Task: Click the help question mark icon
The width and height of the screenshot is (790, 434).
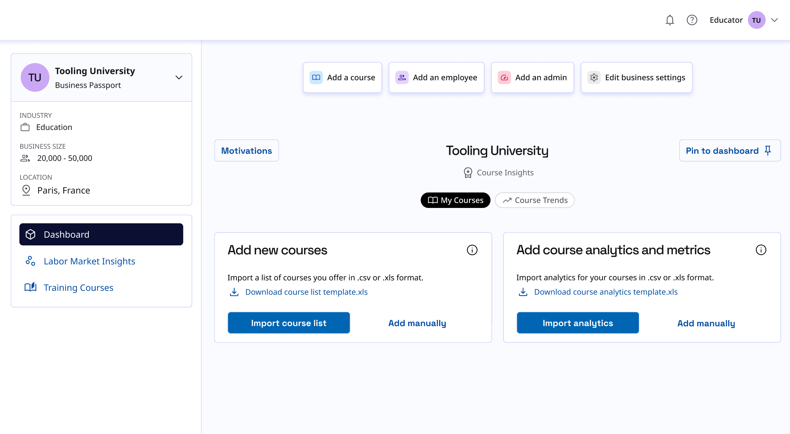Action: pyautogui.click(x=692, y=20)
